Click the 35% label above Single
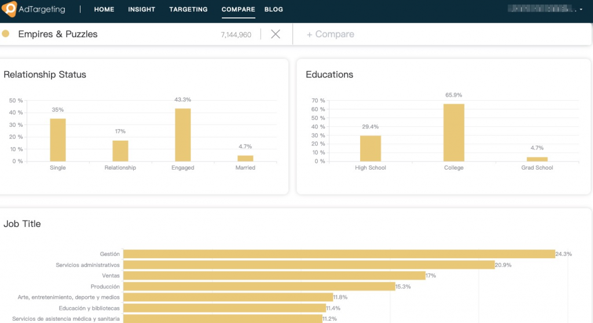 (x=58, y=109)
